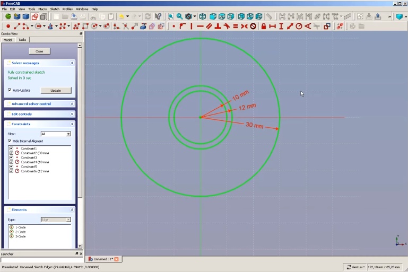Screen dimensions: 408x272
Task: Apply the Horizontal Distance constraint
Action: [272, 27]
